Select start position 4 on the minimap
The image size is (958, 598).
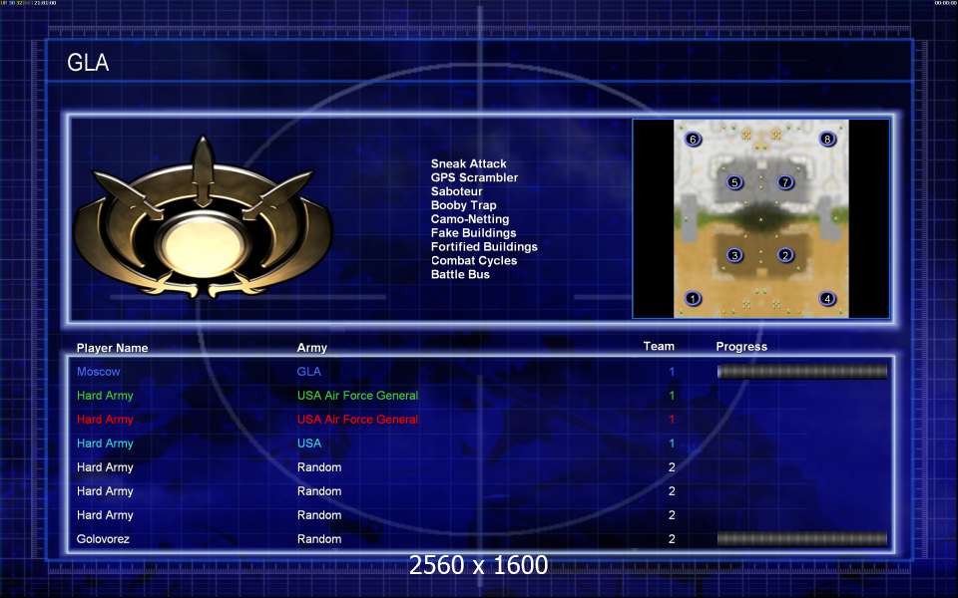coord(827,298)
